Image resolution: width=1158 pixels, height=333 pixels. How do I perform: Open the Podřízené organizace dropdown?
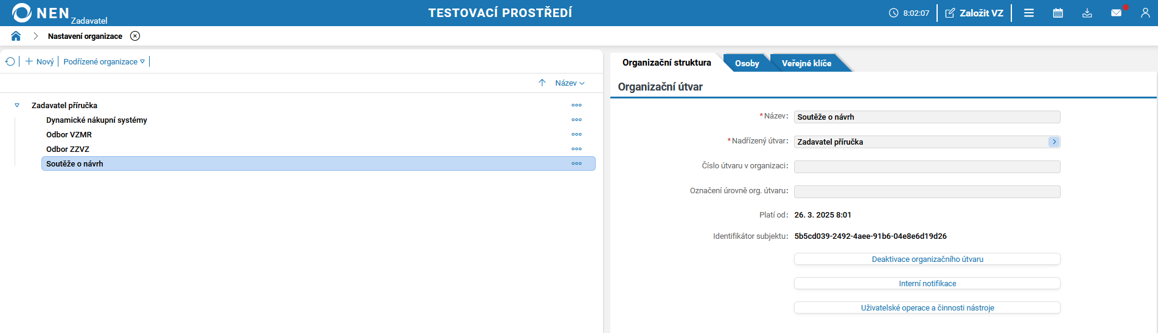(104, 61)
